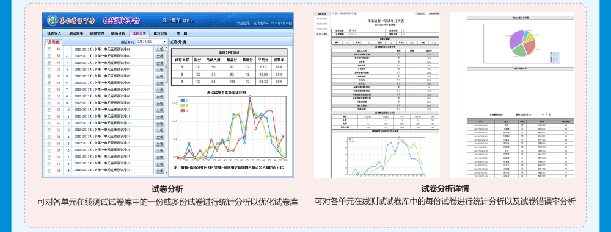The height and width of the screenshot is (232, 611).
Task: Switch to the 比较分析 tab
Action: 160,33
